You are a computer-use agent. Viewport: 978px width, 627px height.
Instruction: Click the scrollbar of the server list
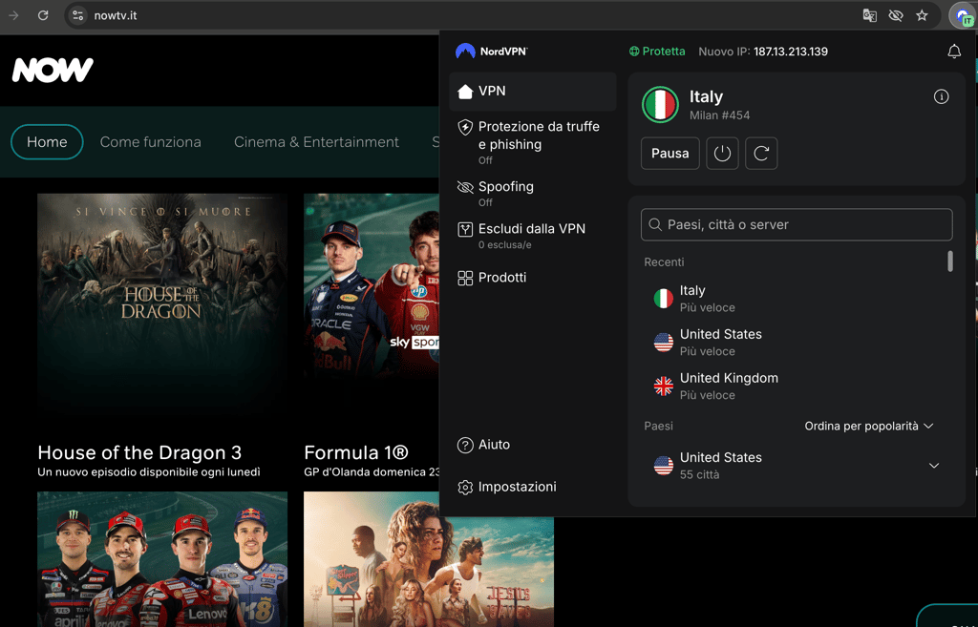(x=950, y=261)
